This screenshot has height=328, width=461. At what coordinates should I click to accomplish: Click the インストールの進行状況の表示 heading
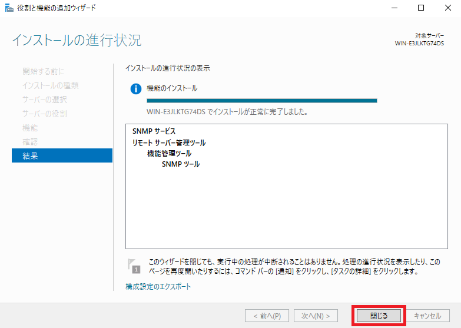point(168,68)
